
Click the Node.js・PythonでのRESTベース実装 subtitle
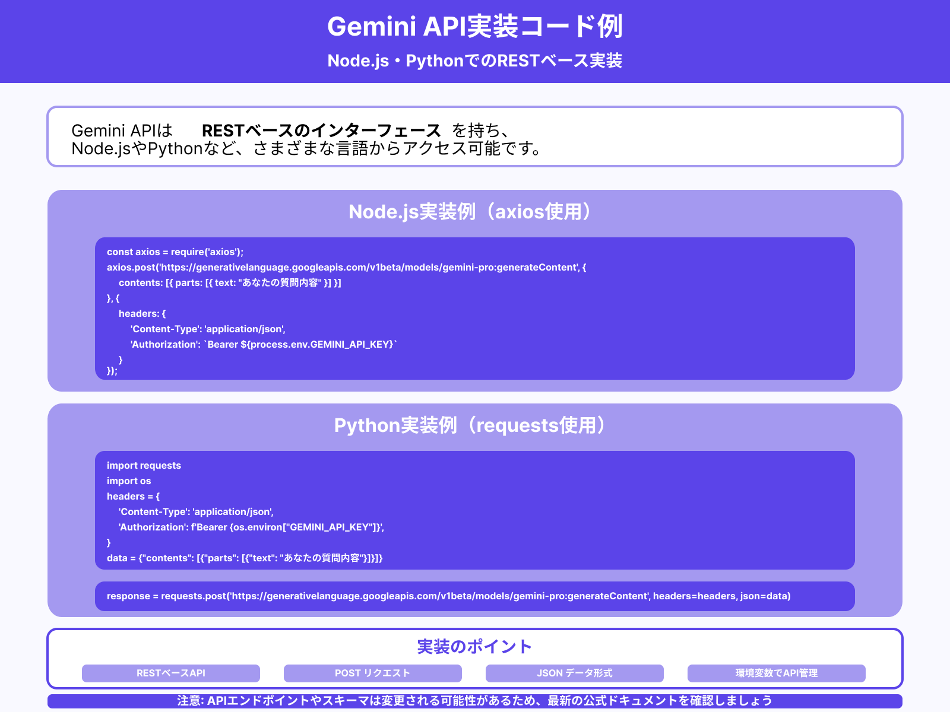(475, 60)
